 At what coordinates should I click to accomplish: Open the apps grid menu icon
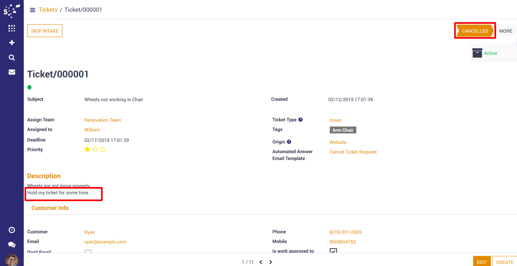click(x=12, y=28)
